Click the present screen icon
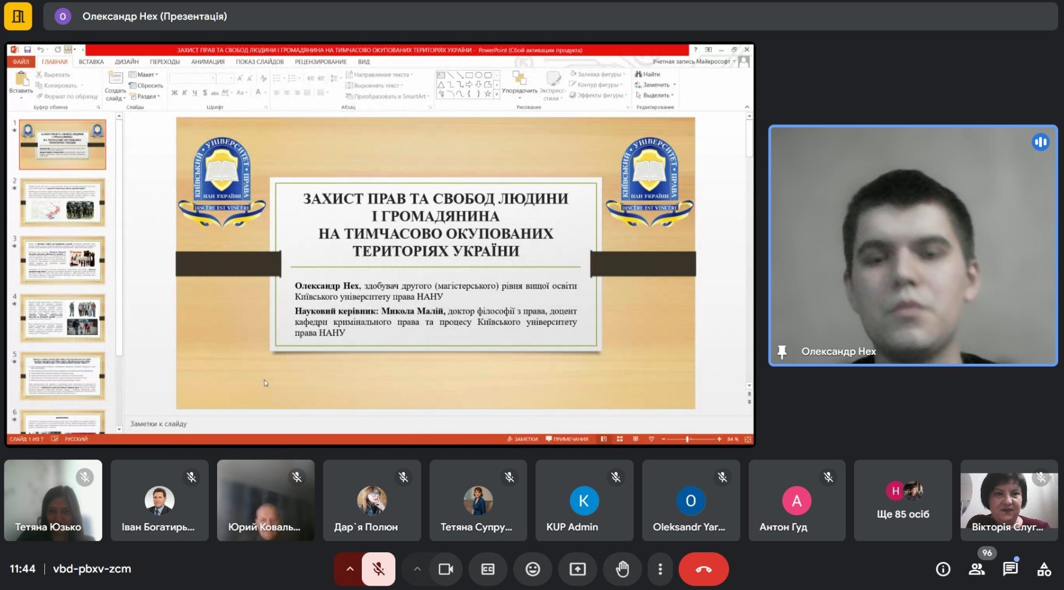The width and height of the screenshot is (1064, 590). 577,569
